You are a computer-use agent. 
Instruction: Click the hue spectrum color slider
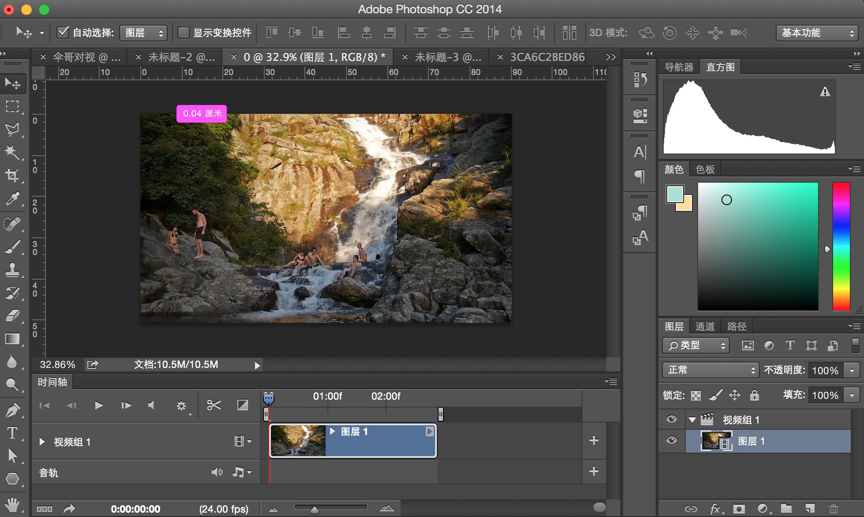(841, 246)
